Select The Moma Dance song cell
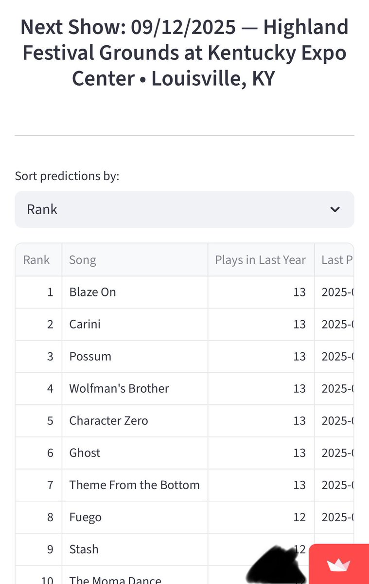The height and width of the screenshot is (584, 369). click(115, 579)
